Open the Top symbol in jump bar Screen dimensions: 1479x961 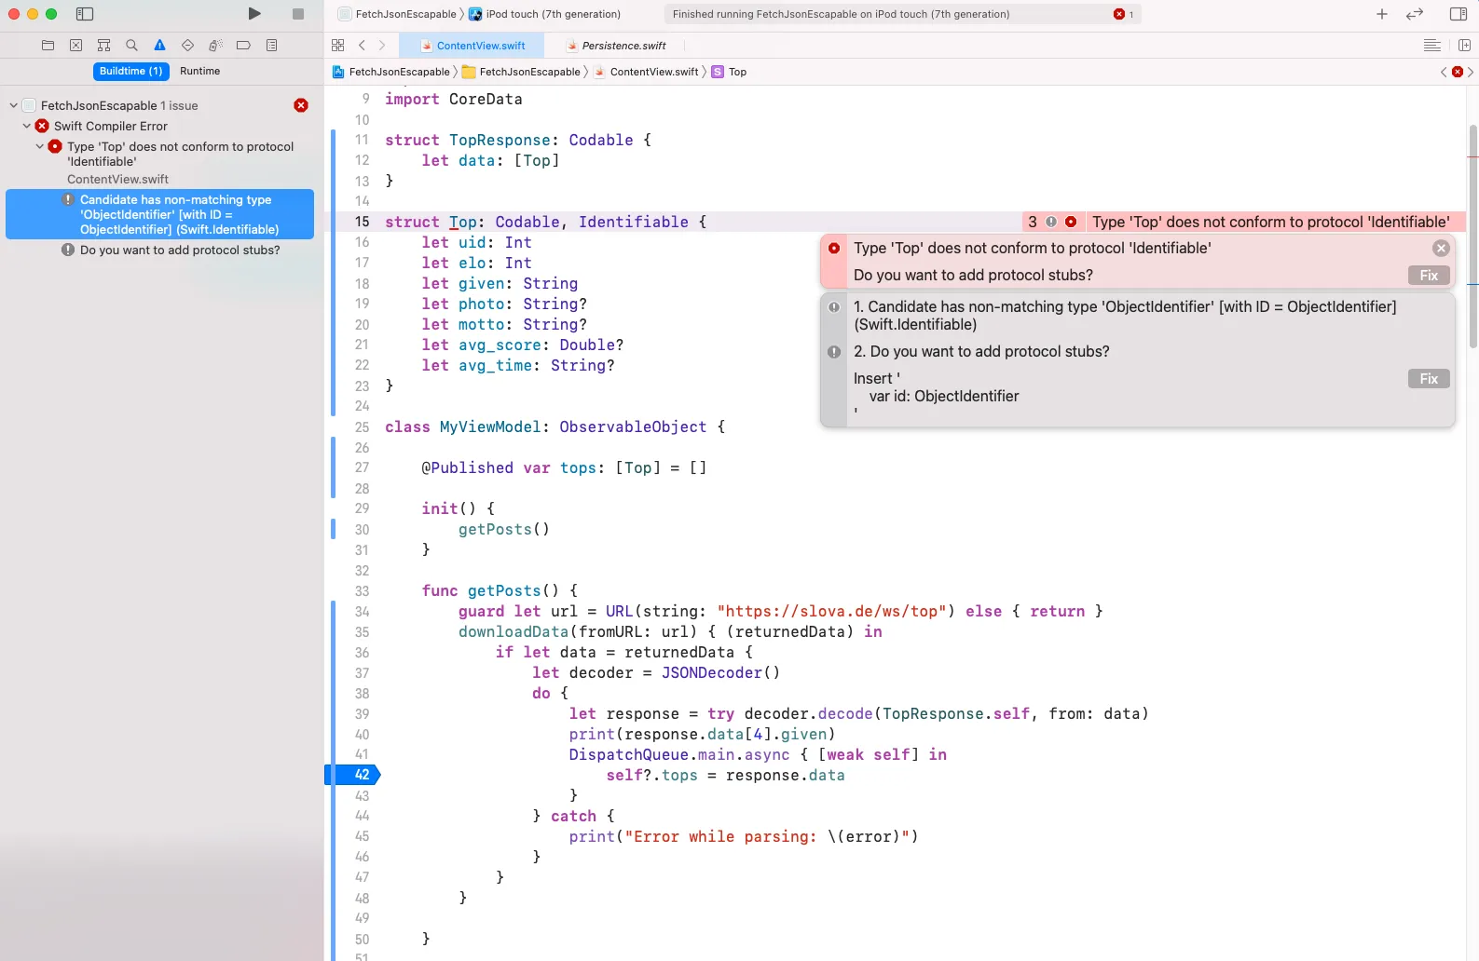tap(729, 72)
